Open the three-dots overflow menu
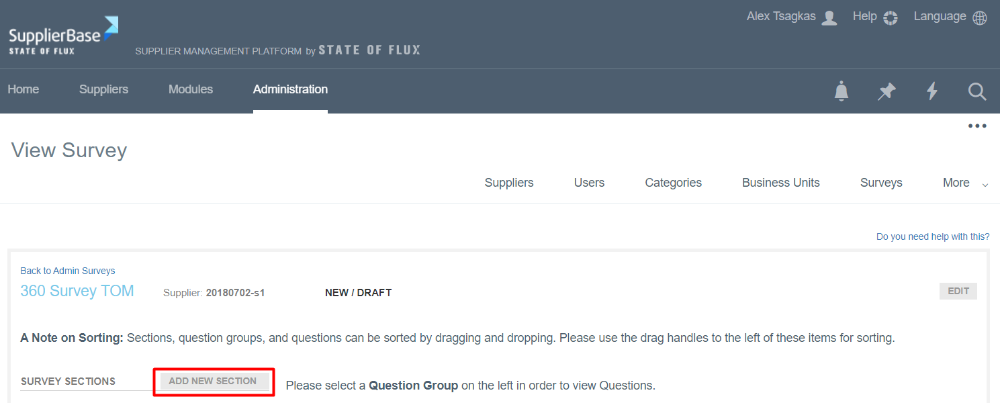 976,126
